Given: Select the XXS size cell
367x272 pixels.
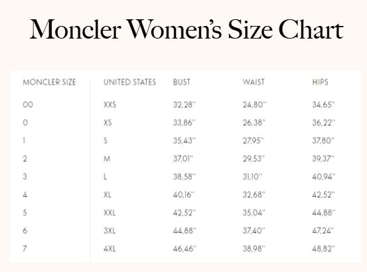Looking at the screenshot, I should coord(110,104).
